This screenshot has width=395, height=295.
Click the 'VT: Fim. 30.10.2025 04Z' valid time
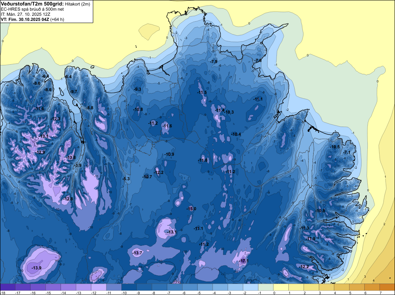[25, 19]
